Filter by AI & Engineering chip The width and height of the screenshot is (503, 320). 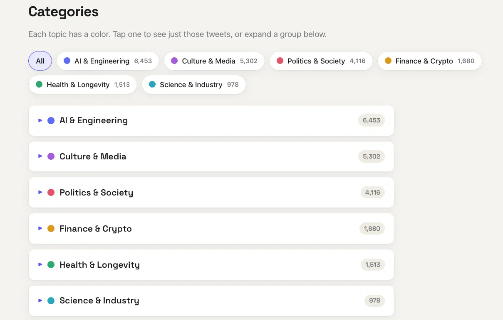[108, 61]
